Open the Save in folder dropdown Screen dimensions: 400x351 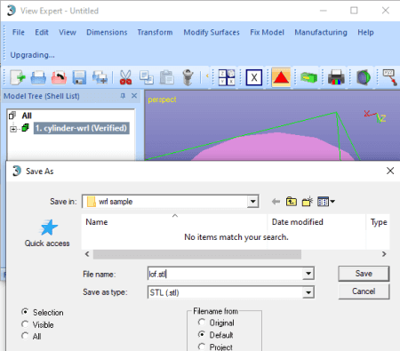click(252, 202)
